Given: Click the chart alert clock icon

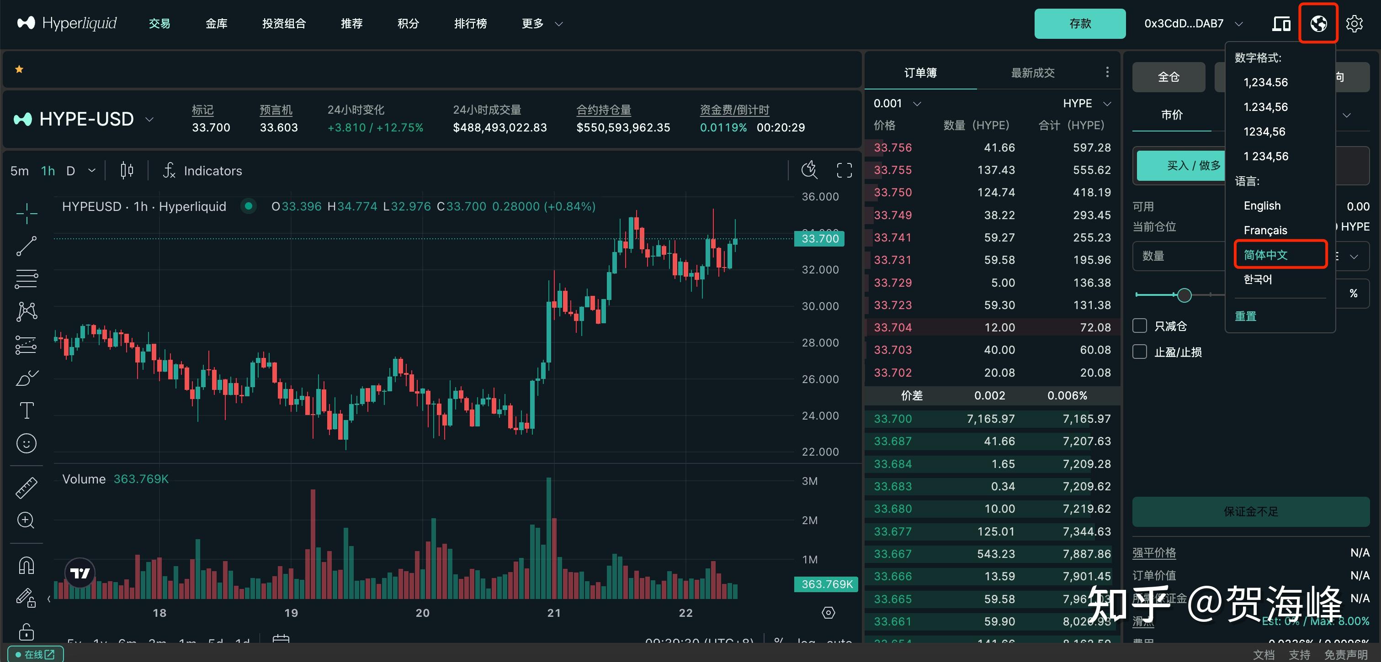Looking at the screenshot, I should [x=809, y=170].
